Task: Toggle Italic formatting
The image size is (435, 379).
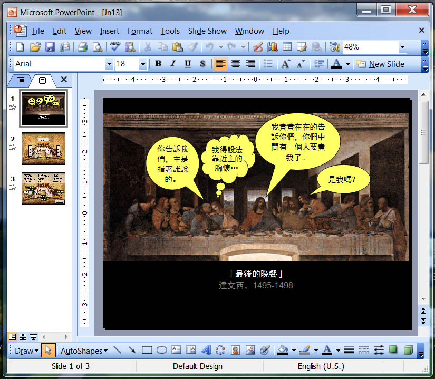Action: point(172,64)
